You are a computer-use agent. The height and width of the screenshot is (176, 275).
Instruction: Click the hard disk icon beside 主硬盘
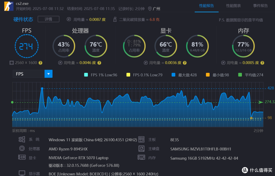click(141, 148)
